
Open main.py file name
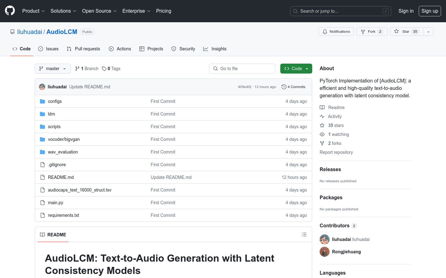(x=55, y=203)
